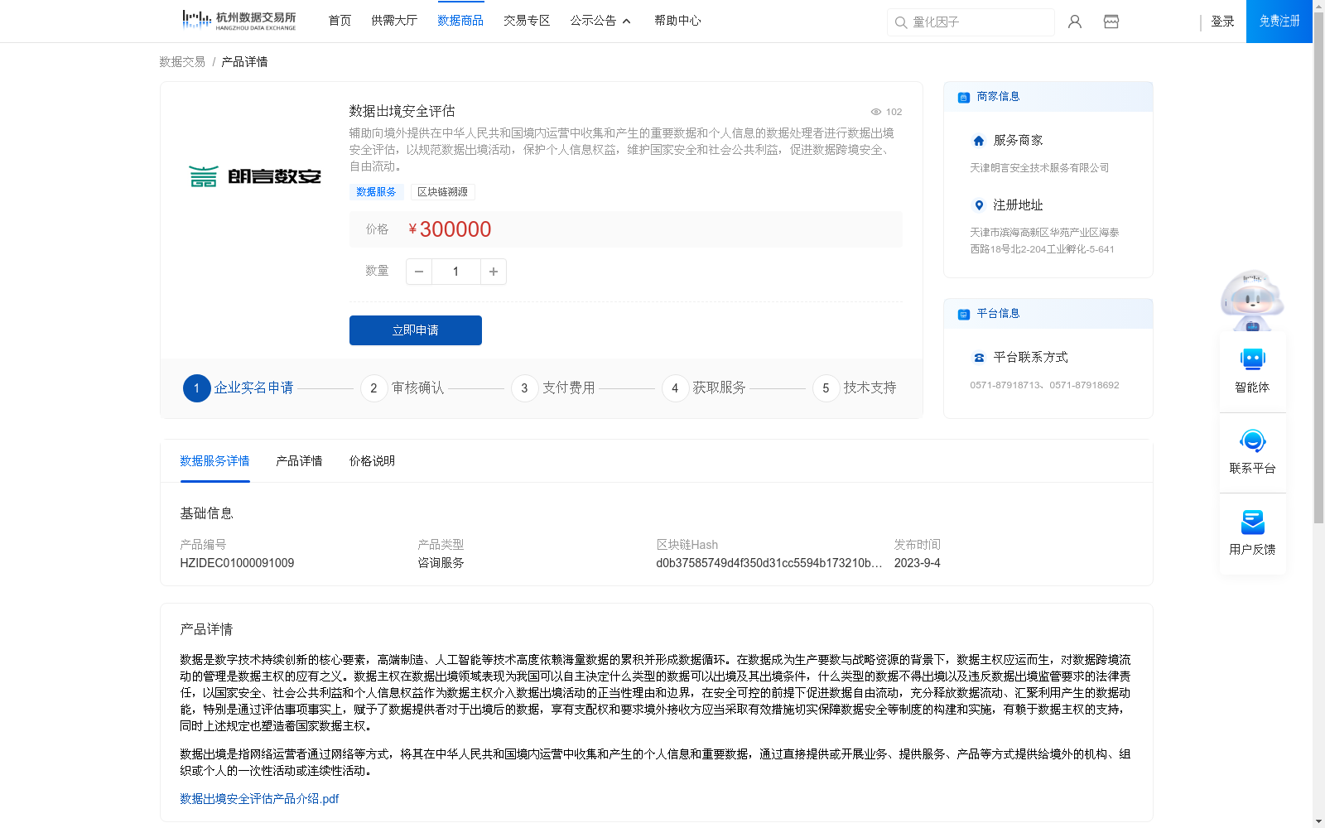The width and height of the screenshot is (1325, 828).
Task: Click the 登录 link
Action: [x=1222, y=22]
